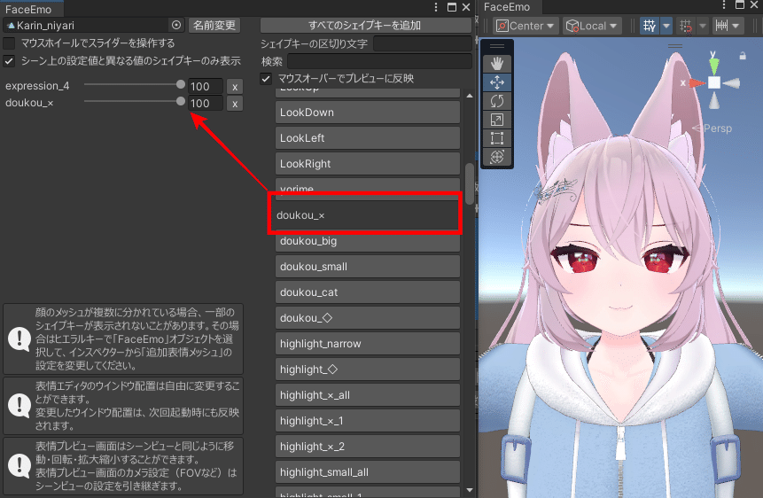The height and width of the screenshot is (498, 763).
Task: Add the highlight_×_2 shape key
Action: tap(368, 447)
